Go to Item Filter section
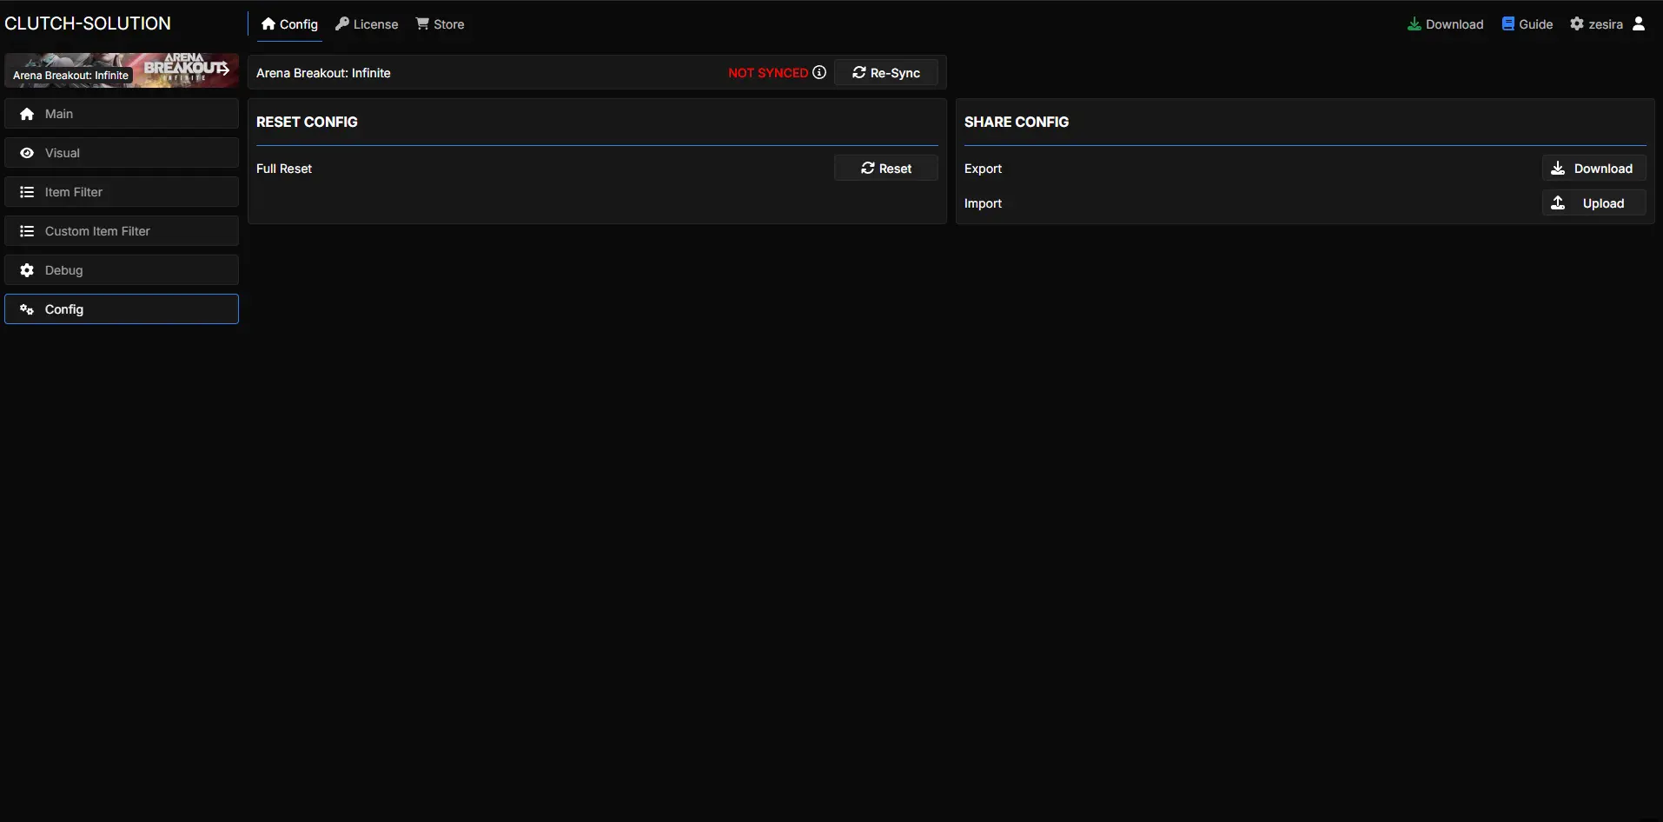 (x=122, y=192)
